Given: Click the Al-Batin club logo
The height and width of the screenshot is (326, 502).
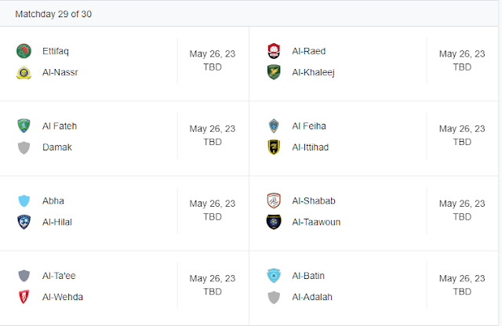Looking at the screenshot, I should coord(274,276).
